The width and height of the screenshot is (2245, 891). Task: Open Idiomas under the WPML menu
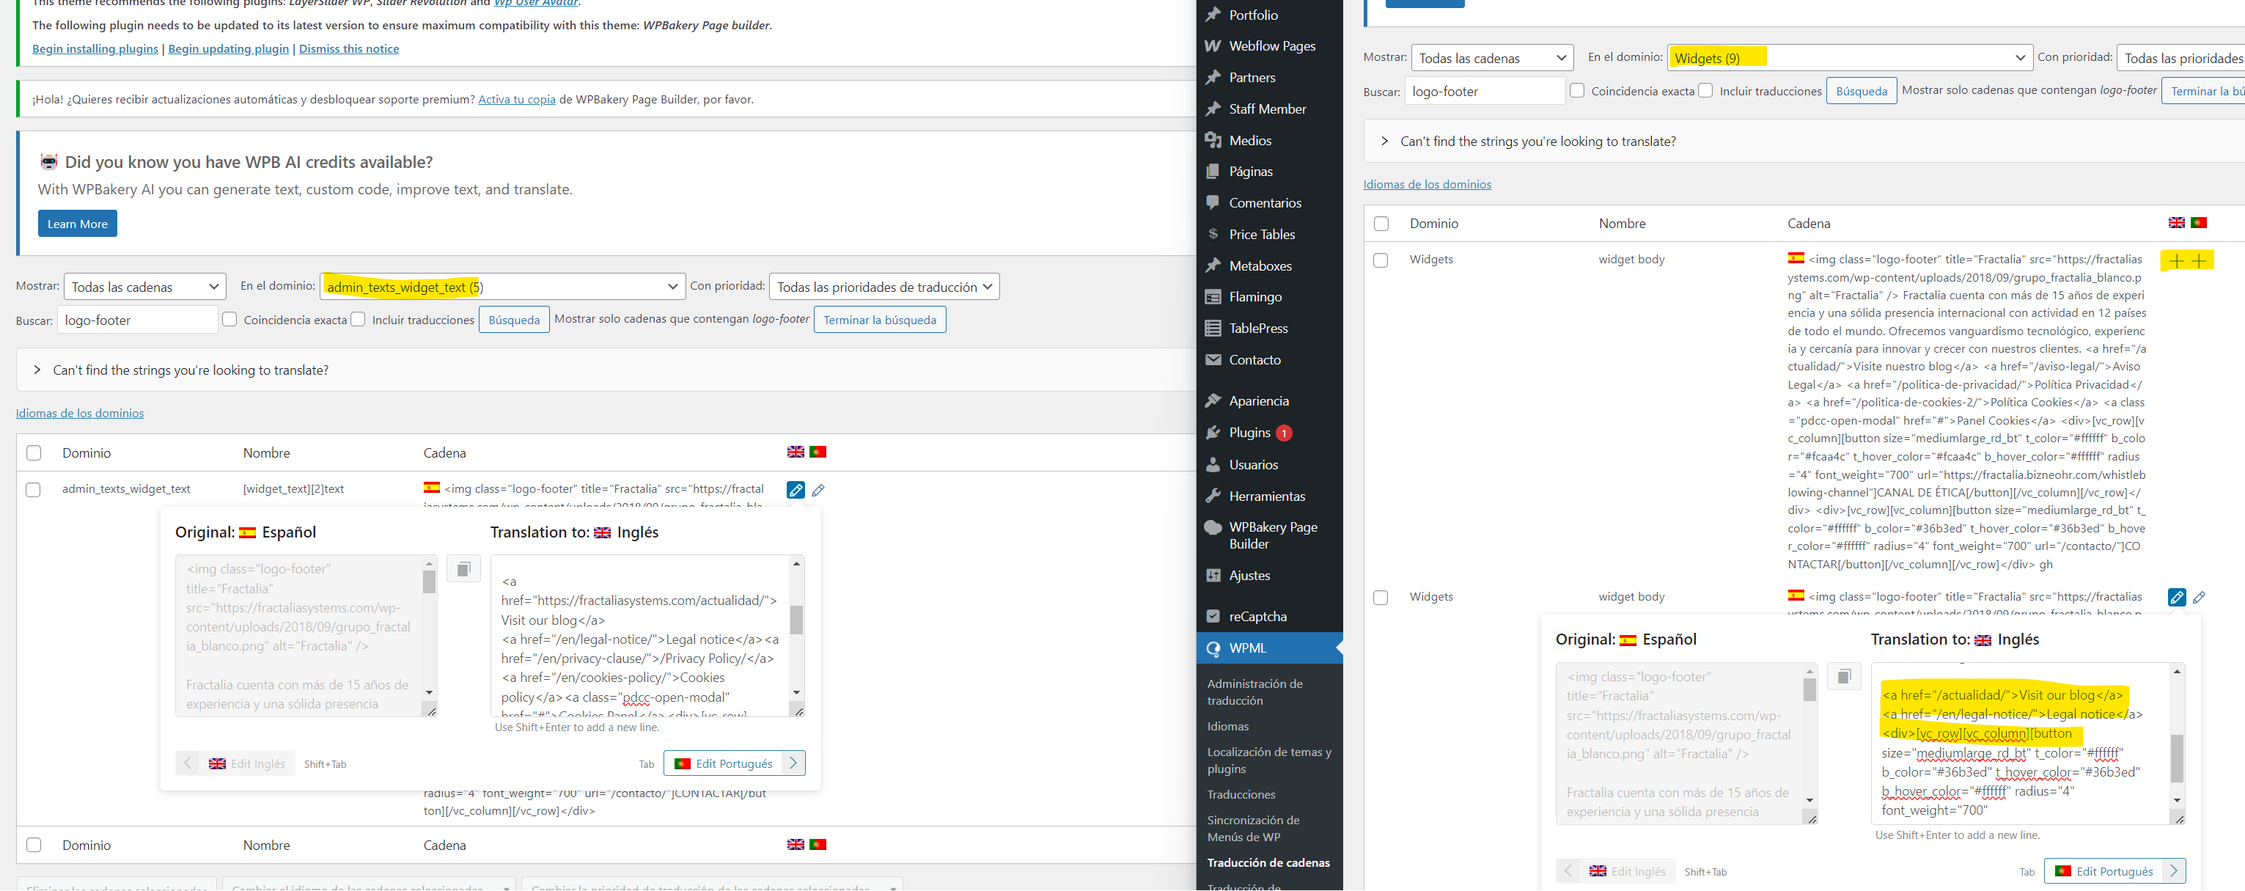click(x=1227, y=726)
